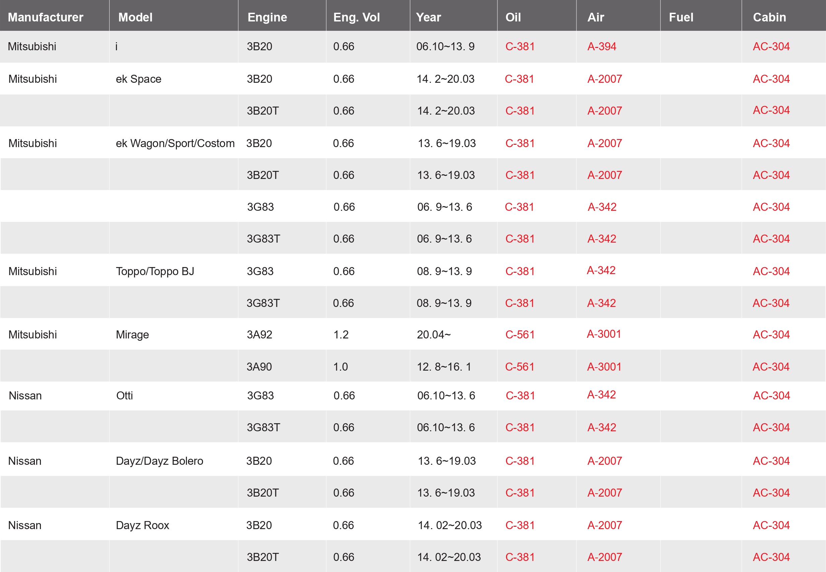
Task: Open C-561 oil filter link for Mirage 3A92
Action: click(520, 335)
